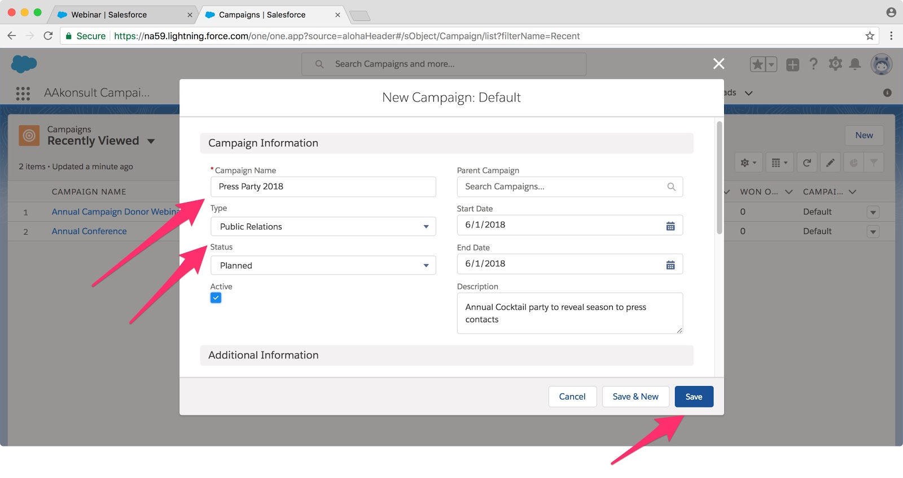
Task: Close the Webinar | Salesforce browser tab
Action: click(190, 15)
